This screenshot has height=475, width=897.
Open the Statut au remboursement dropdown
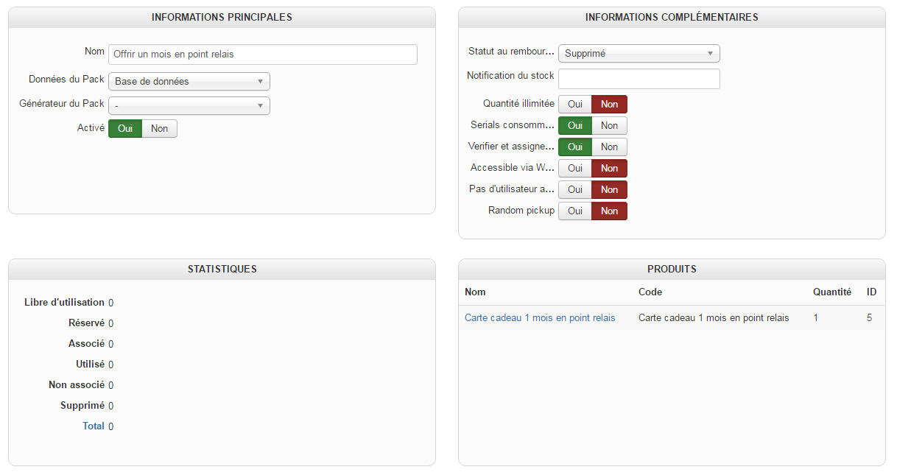coord(639,54)
